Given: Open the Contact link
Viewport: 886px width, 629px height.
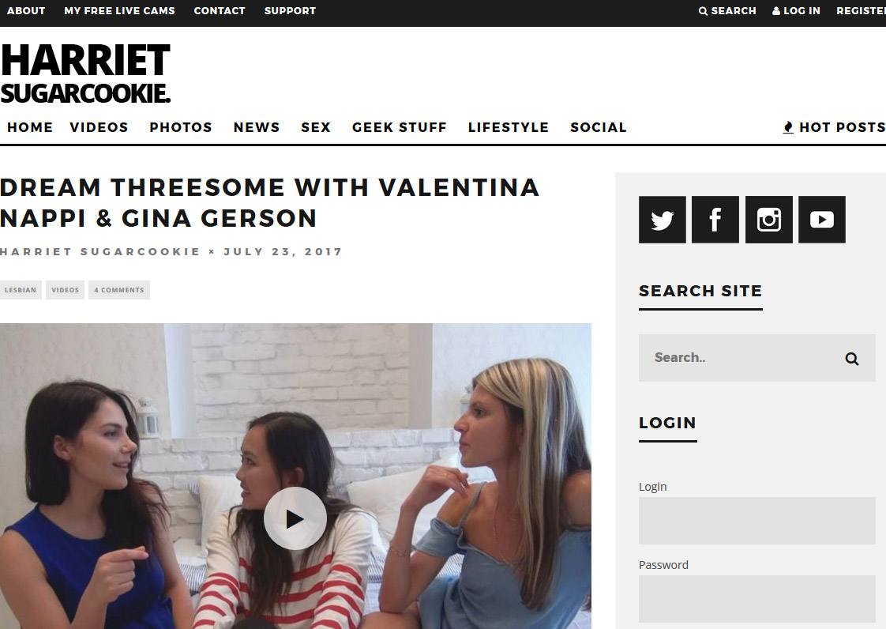Looking at the screenshot, I should (220, 11).
